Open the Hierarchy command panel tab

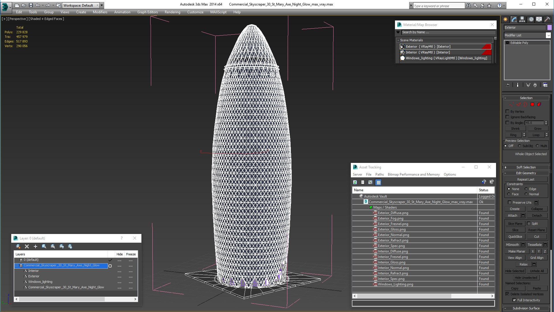[522, 19]
